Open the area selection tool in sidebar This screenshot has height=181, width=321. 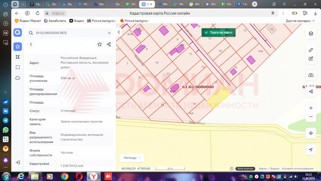[x=18, y=67]
